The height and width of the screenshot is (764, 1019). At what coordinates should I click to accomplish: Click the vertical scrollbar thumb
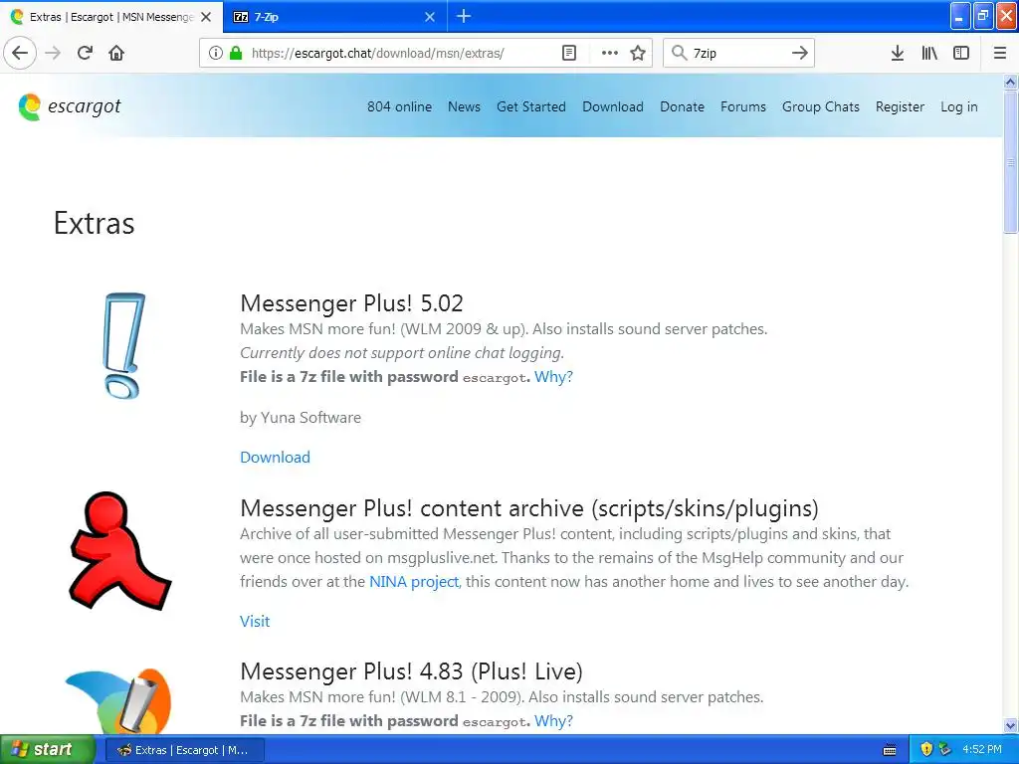pos(1011,161)
